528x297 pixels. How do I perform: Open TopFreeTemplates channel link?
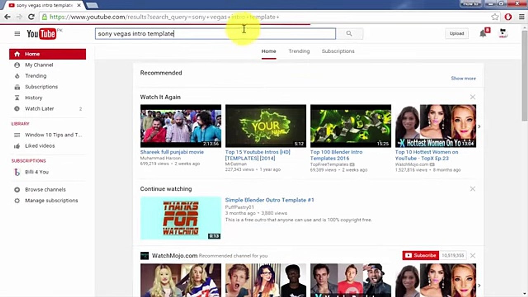pyautogui.click(x=329, y=164)
